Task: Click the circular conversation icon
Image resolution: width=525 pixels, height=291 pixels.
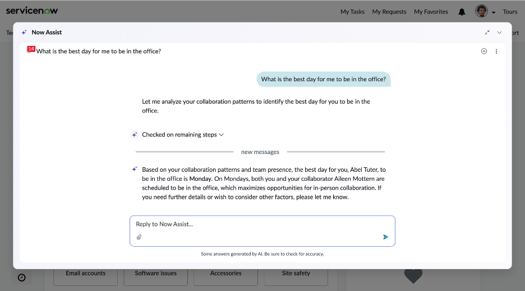Action: [484, 51]
